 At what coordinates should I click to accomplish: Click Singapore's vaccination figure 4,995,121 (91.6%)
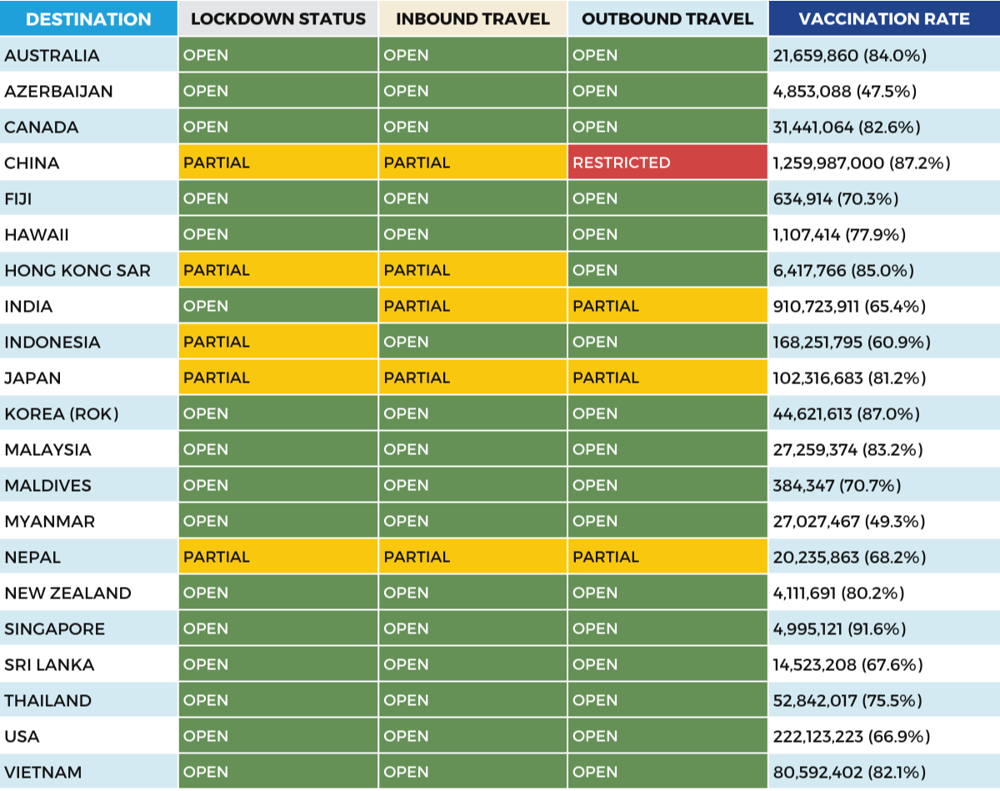click(839, 629)
